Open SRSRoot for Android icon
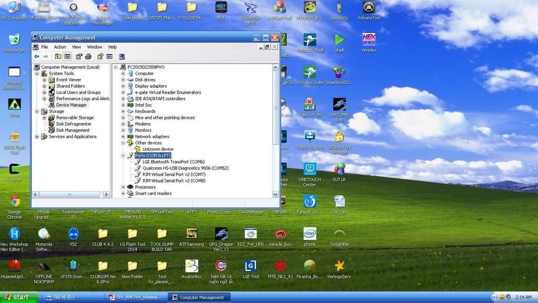 339,142
